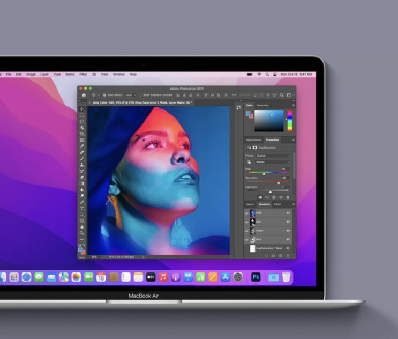Open the Preset Custom dropdown
This screenshot has height=339, width=398.
point(273,156)
